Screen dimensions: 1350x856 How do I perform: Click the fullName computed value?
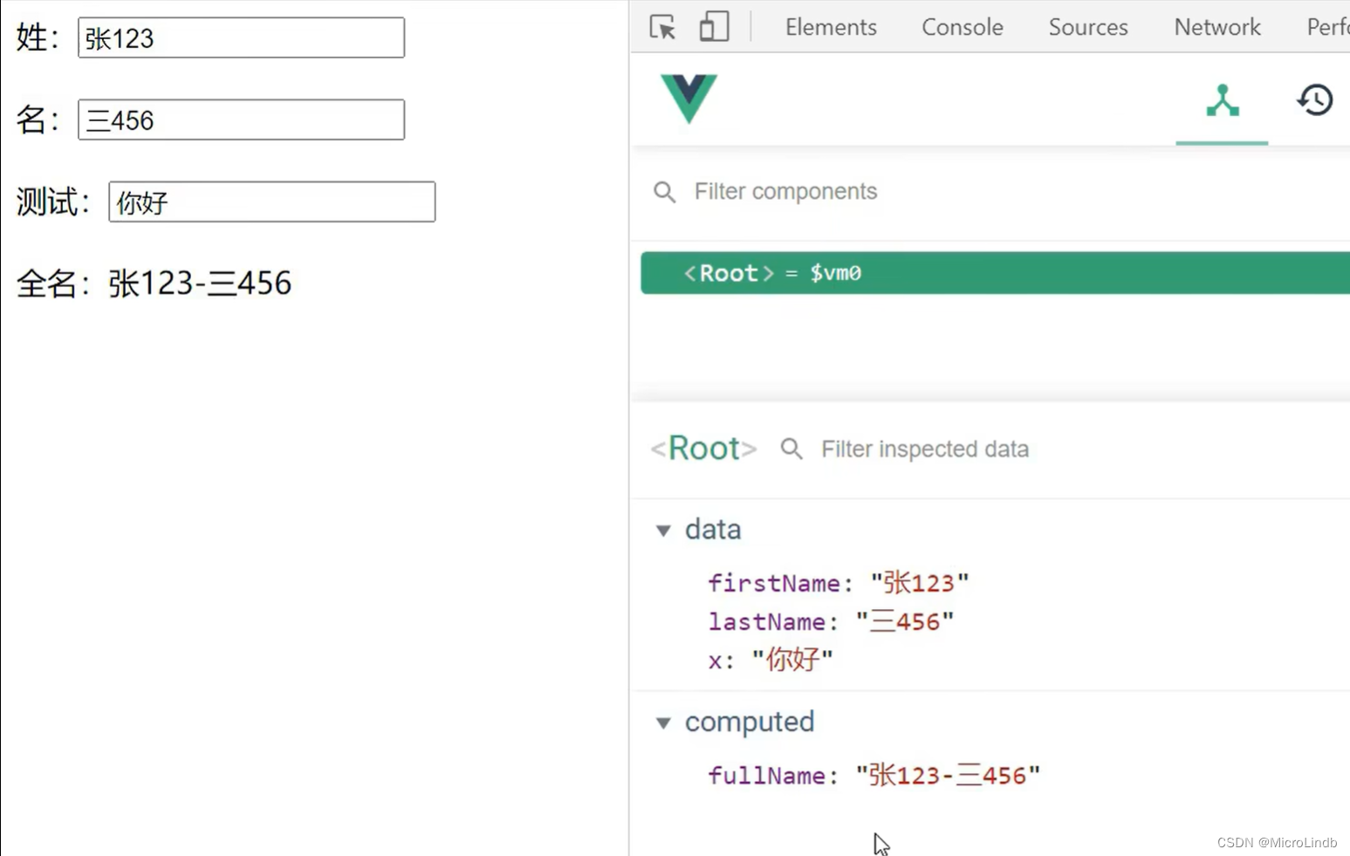[948, 775]
